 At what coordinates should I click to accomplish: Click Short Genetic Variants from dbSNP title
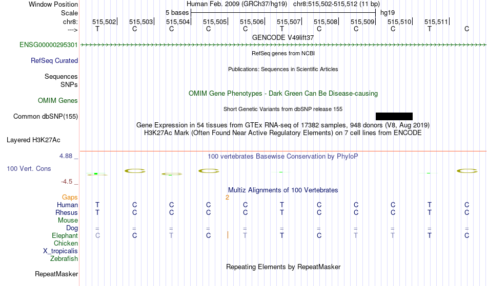283,109
